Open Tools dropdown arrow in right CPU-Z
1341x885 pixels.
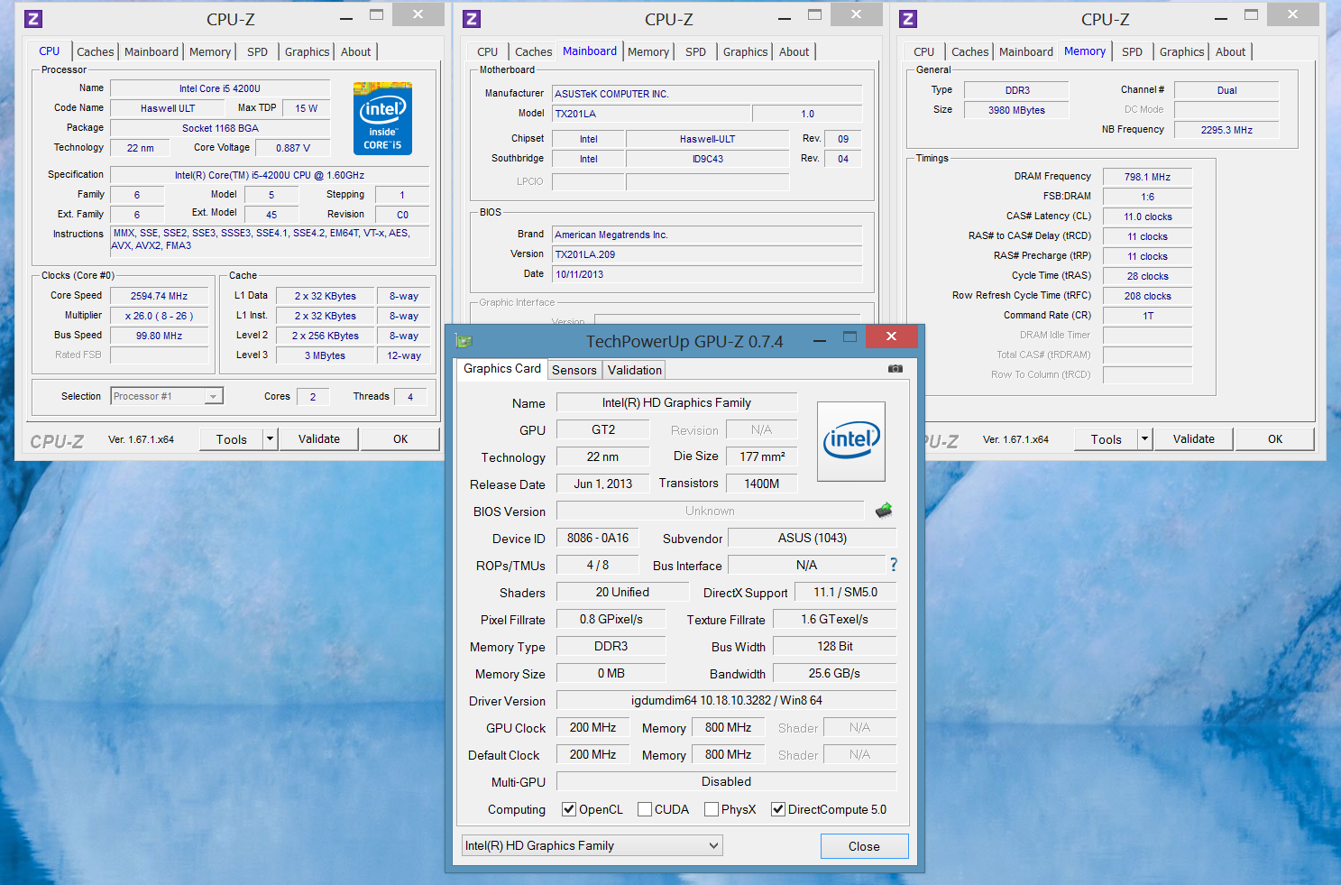tap(1144, 438)
